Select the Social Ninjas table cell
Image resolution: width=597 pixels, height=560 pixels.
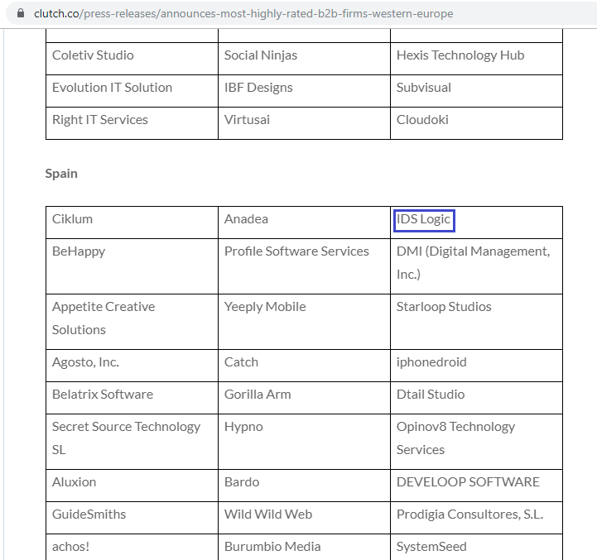[304, 59]
